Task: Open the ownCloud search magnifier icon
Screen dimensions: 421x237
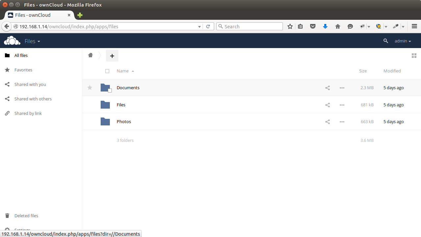Action: [x=385, y=41]
